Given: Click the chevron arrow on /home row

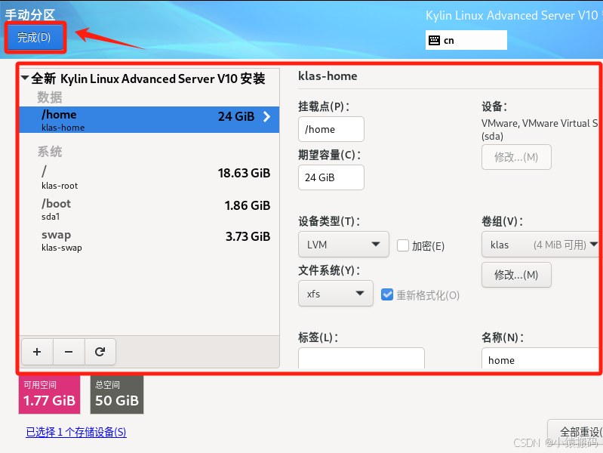Looking at the screenshot, I should point(266,116).
